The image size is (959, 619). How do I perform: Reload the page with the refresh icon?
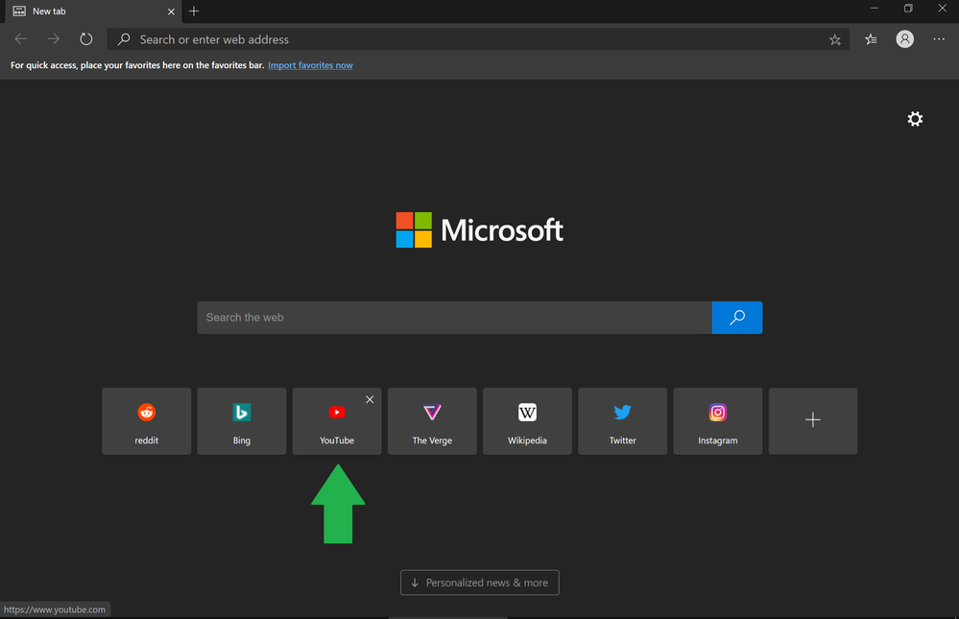pyautogui.click(x=86, y=39)
